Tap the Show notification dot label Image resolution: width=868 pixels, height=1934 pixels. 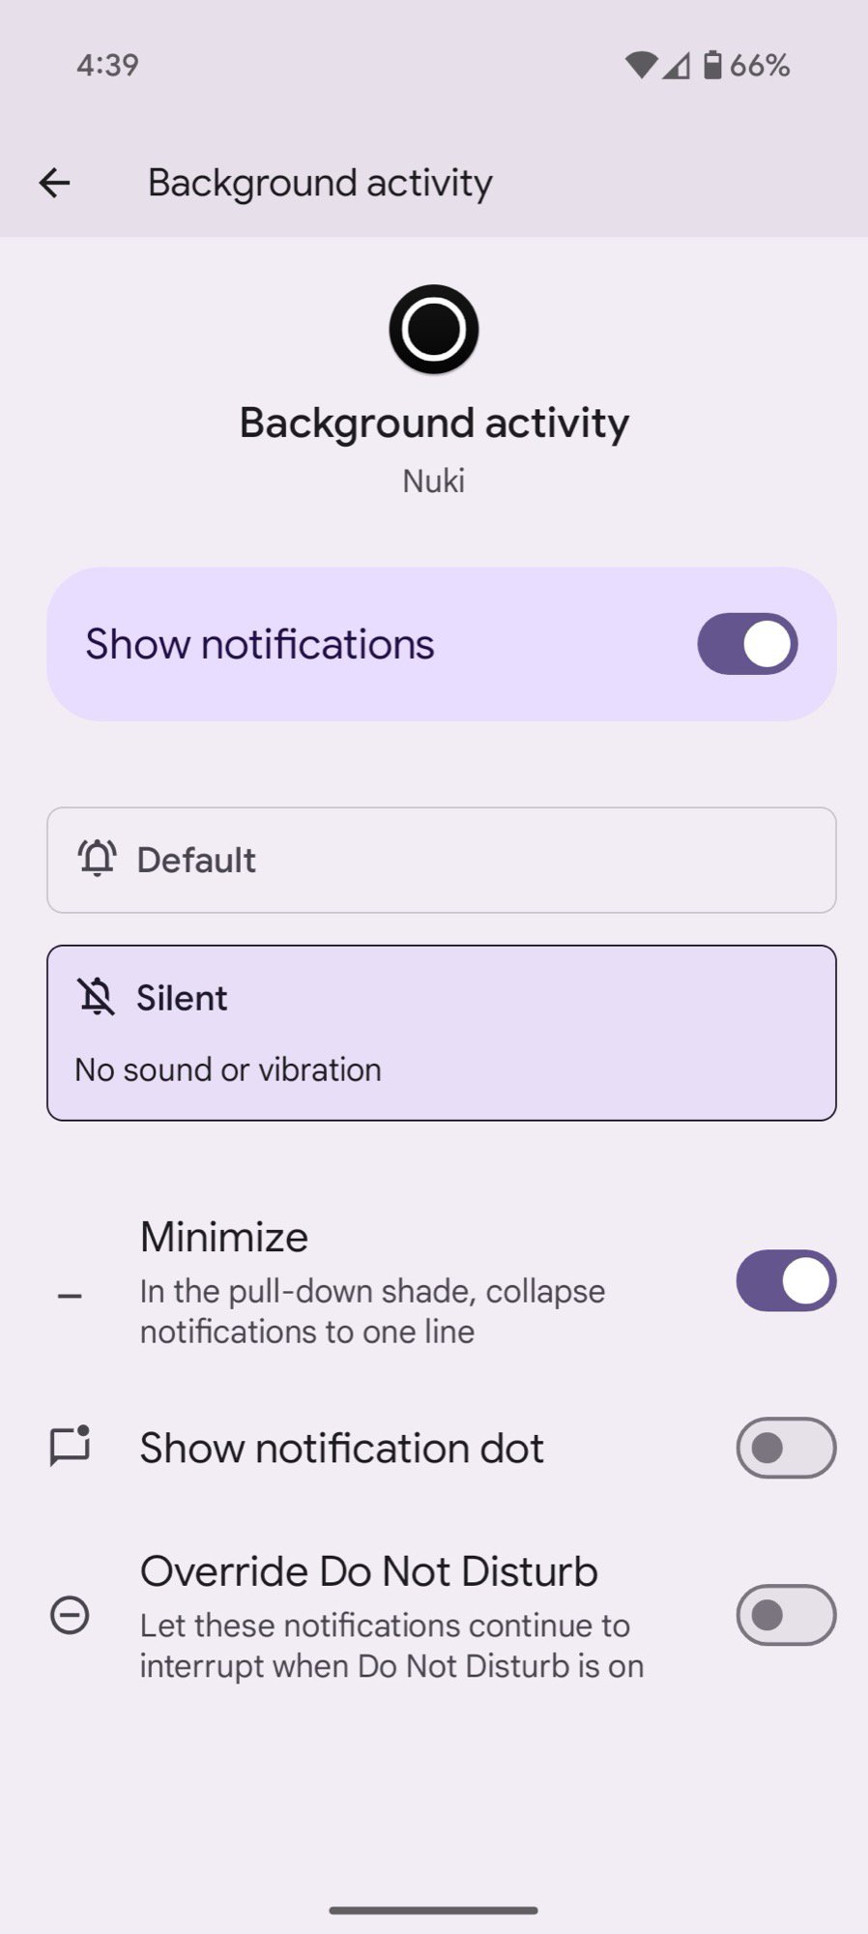pyautogui.click(x=341, y=1448)
